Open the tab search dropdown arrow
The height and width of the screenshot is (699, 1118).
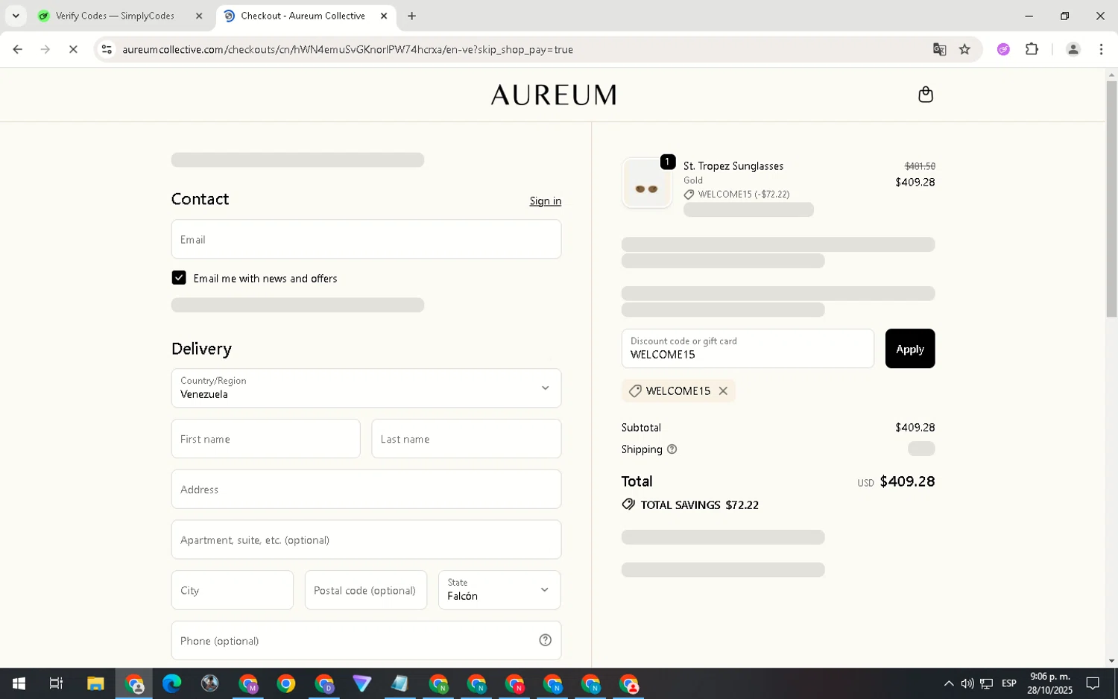(x=16, y=16)
